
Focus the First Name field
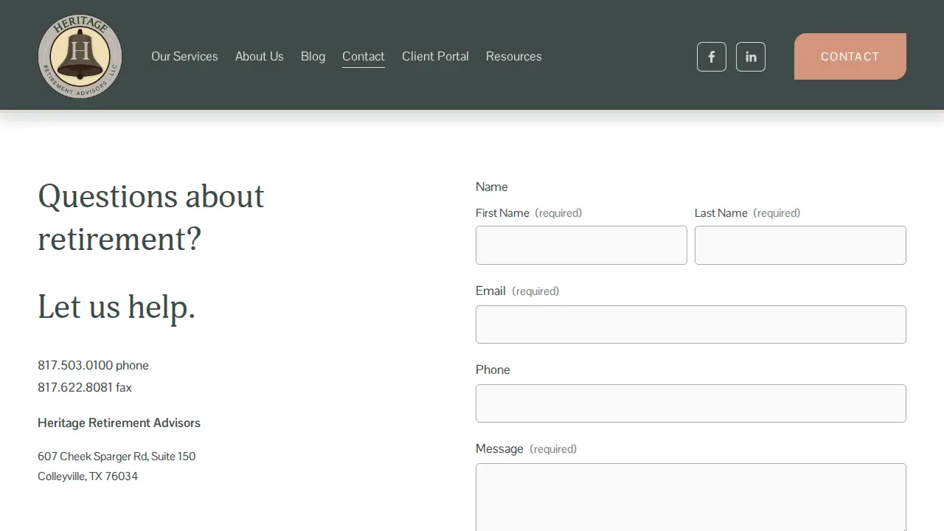click(581, 245)
